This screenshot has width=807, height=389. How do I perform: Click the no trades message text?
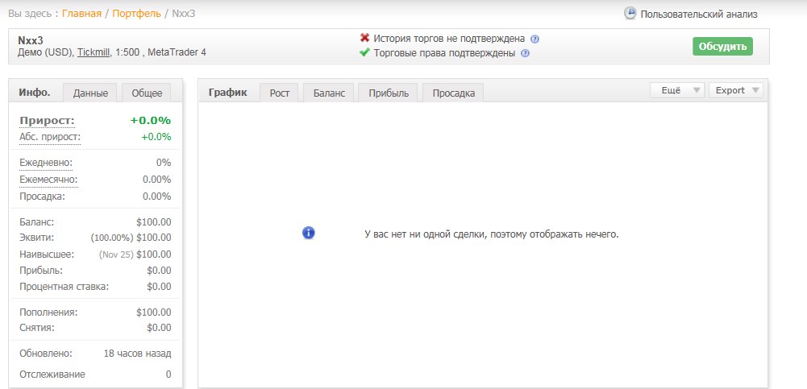(x=492, y=234)
